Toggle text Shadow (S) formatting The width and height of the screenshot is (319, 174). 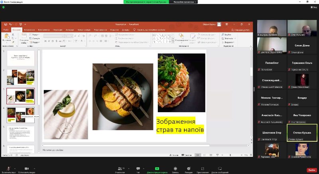(x=56, y=41)
